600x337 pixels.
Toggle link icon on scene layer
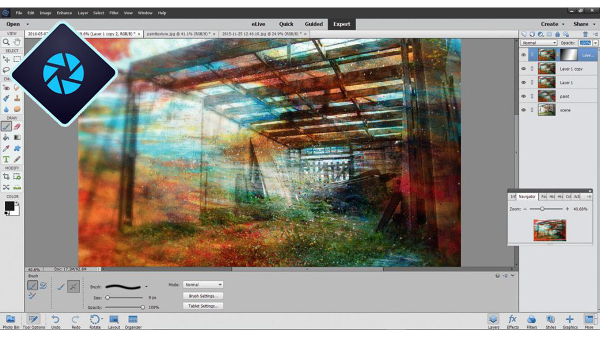click(x=532, y=110)
